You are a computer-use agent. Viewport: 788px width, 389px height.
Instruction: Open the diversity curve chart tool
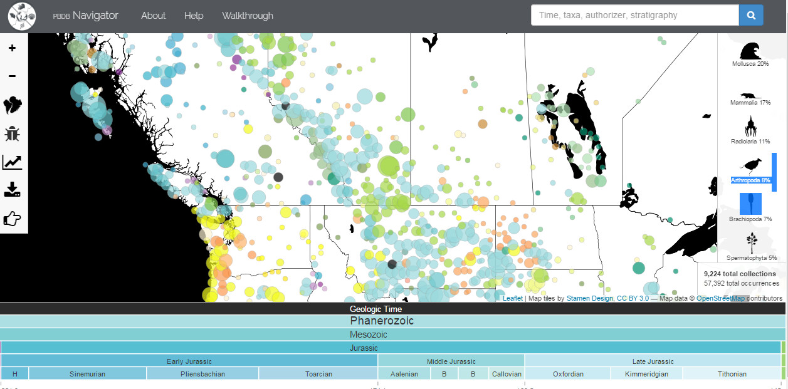click(x=13, y=162)
